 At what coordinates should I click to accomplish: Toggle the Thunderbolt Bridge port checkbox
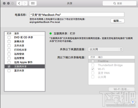(x=93, y=65)
